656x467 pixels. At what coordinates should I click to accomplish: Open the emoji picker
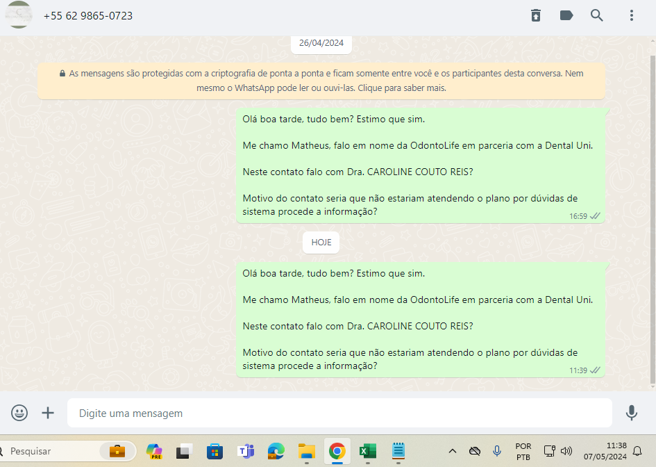pos(19,413)
